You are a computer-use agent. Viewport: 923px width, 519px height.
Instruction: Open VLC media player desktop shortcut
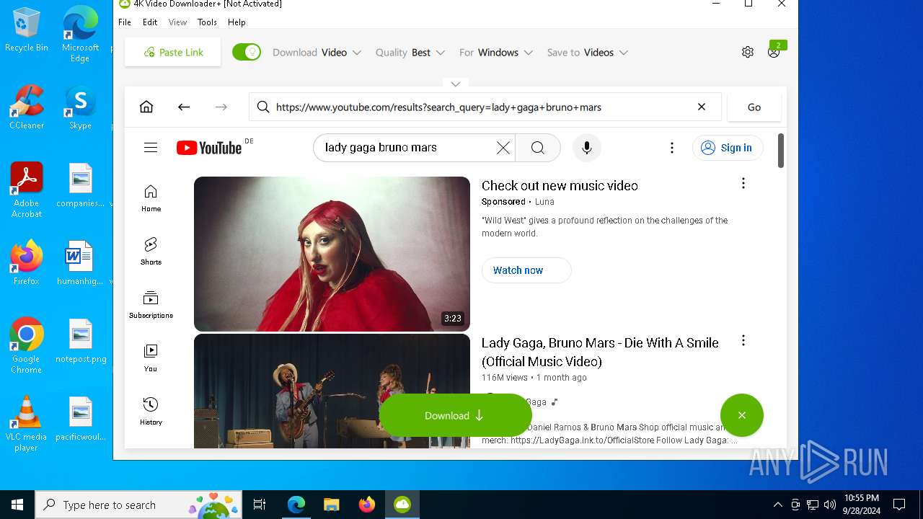point(27,424)
